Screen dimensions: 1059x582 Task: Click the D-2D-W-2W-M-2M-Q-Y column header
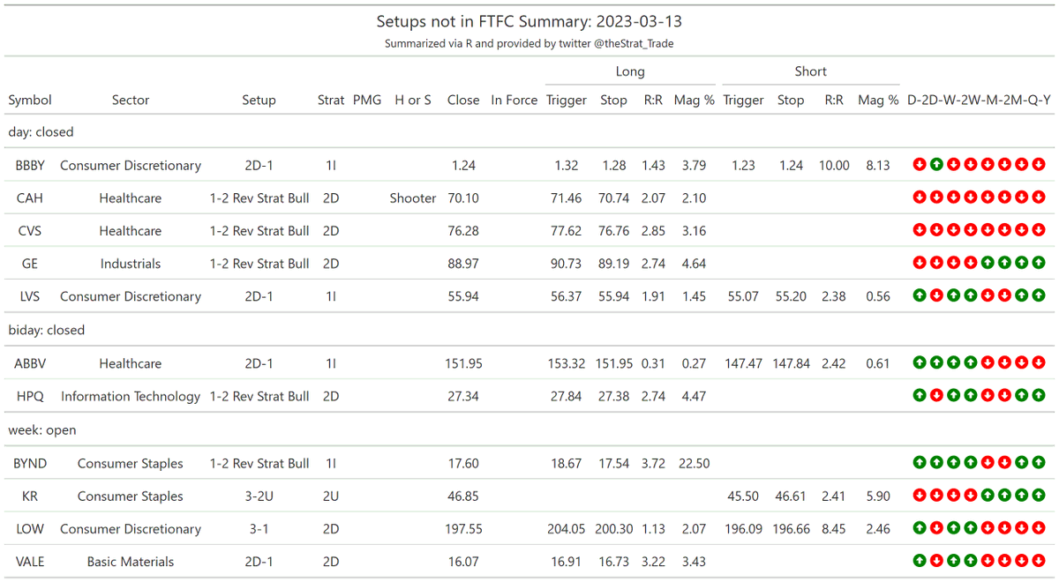pos(980,100)
